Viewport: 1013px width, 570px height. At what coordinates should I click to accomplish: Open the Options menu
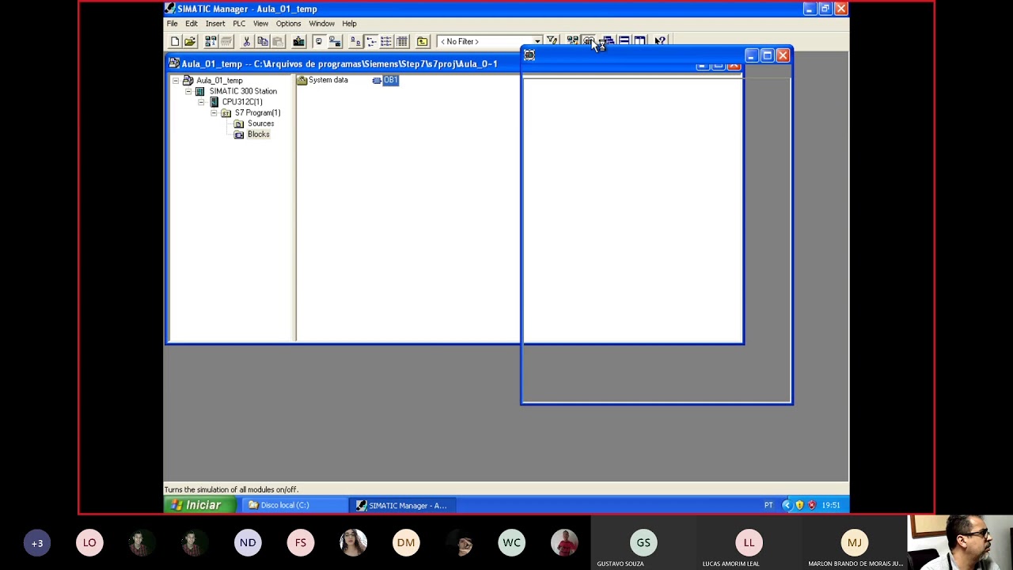[x=288, y=24]
